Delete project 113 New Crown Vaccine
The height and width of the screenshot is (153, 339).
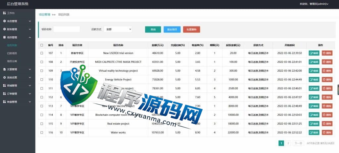click(x=327, y=106)
